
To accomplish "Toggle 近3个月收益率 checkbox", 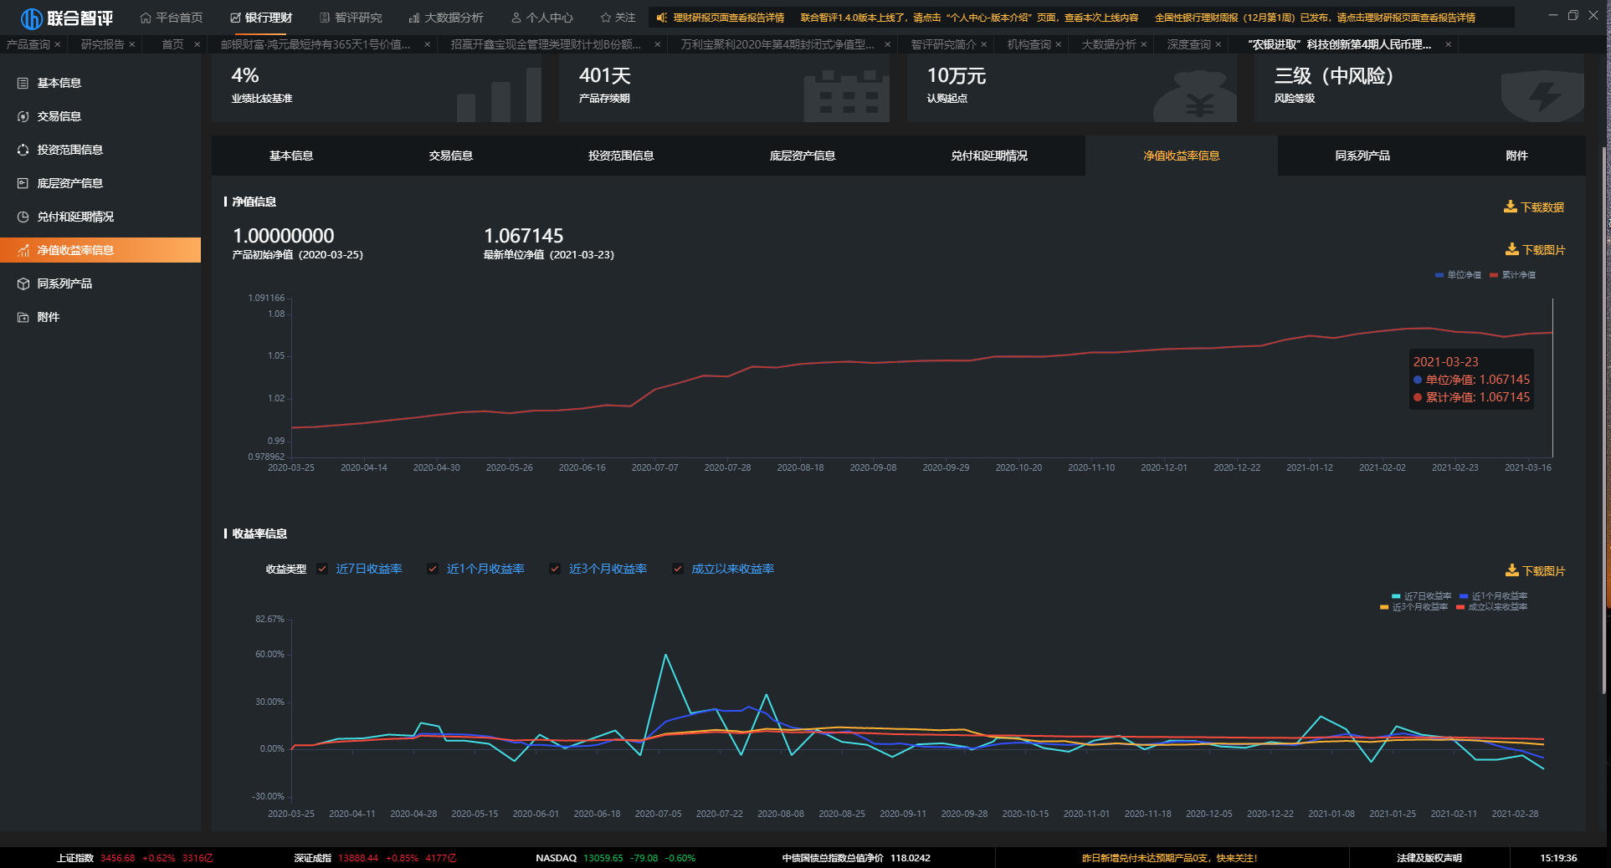I will (555, 569).
